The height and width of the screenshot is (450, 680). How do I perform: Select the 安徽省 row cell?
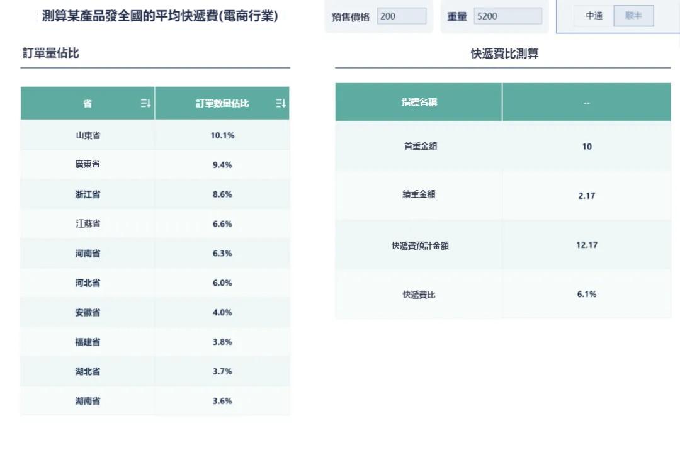tap(88, 312)
